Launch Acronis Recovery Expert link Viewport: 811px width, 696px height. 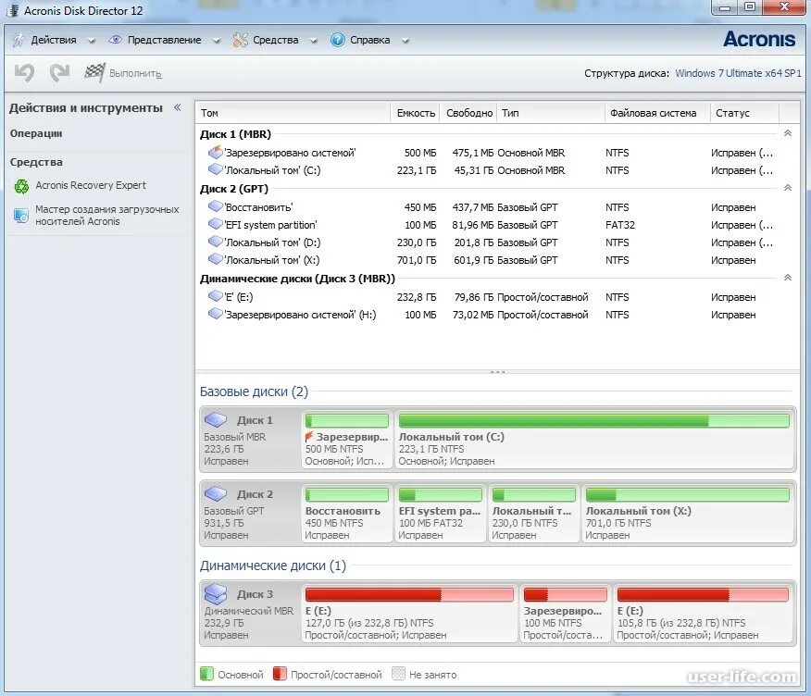coord(91,185)
